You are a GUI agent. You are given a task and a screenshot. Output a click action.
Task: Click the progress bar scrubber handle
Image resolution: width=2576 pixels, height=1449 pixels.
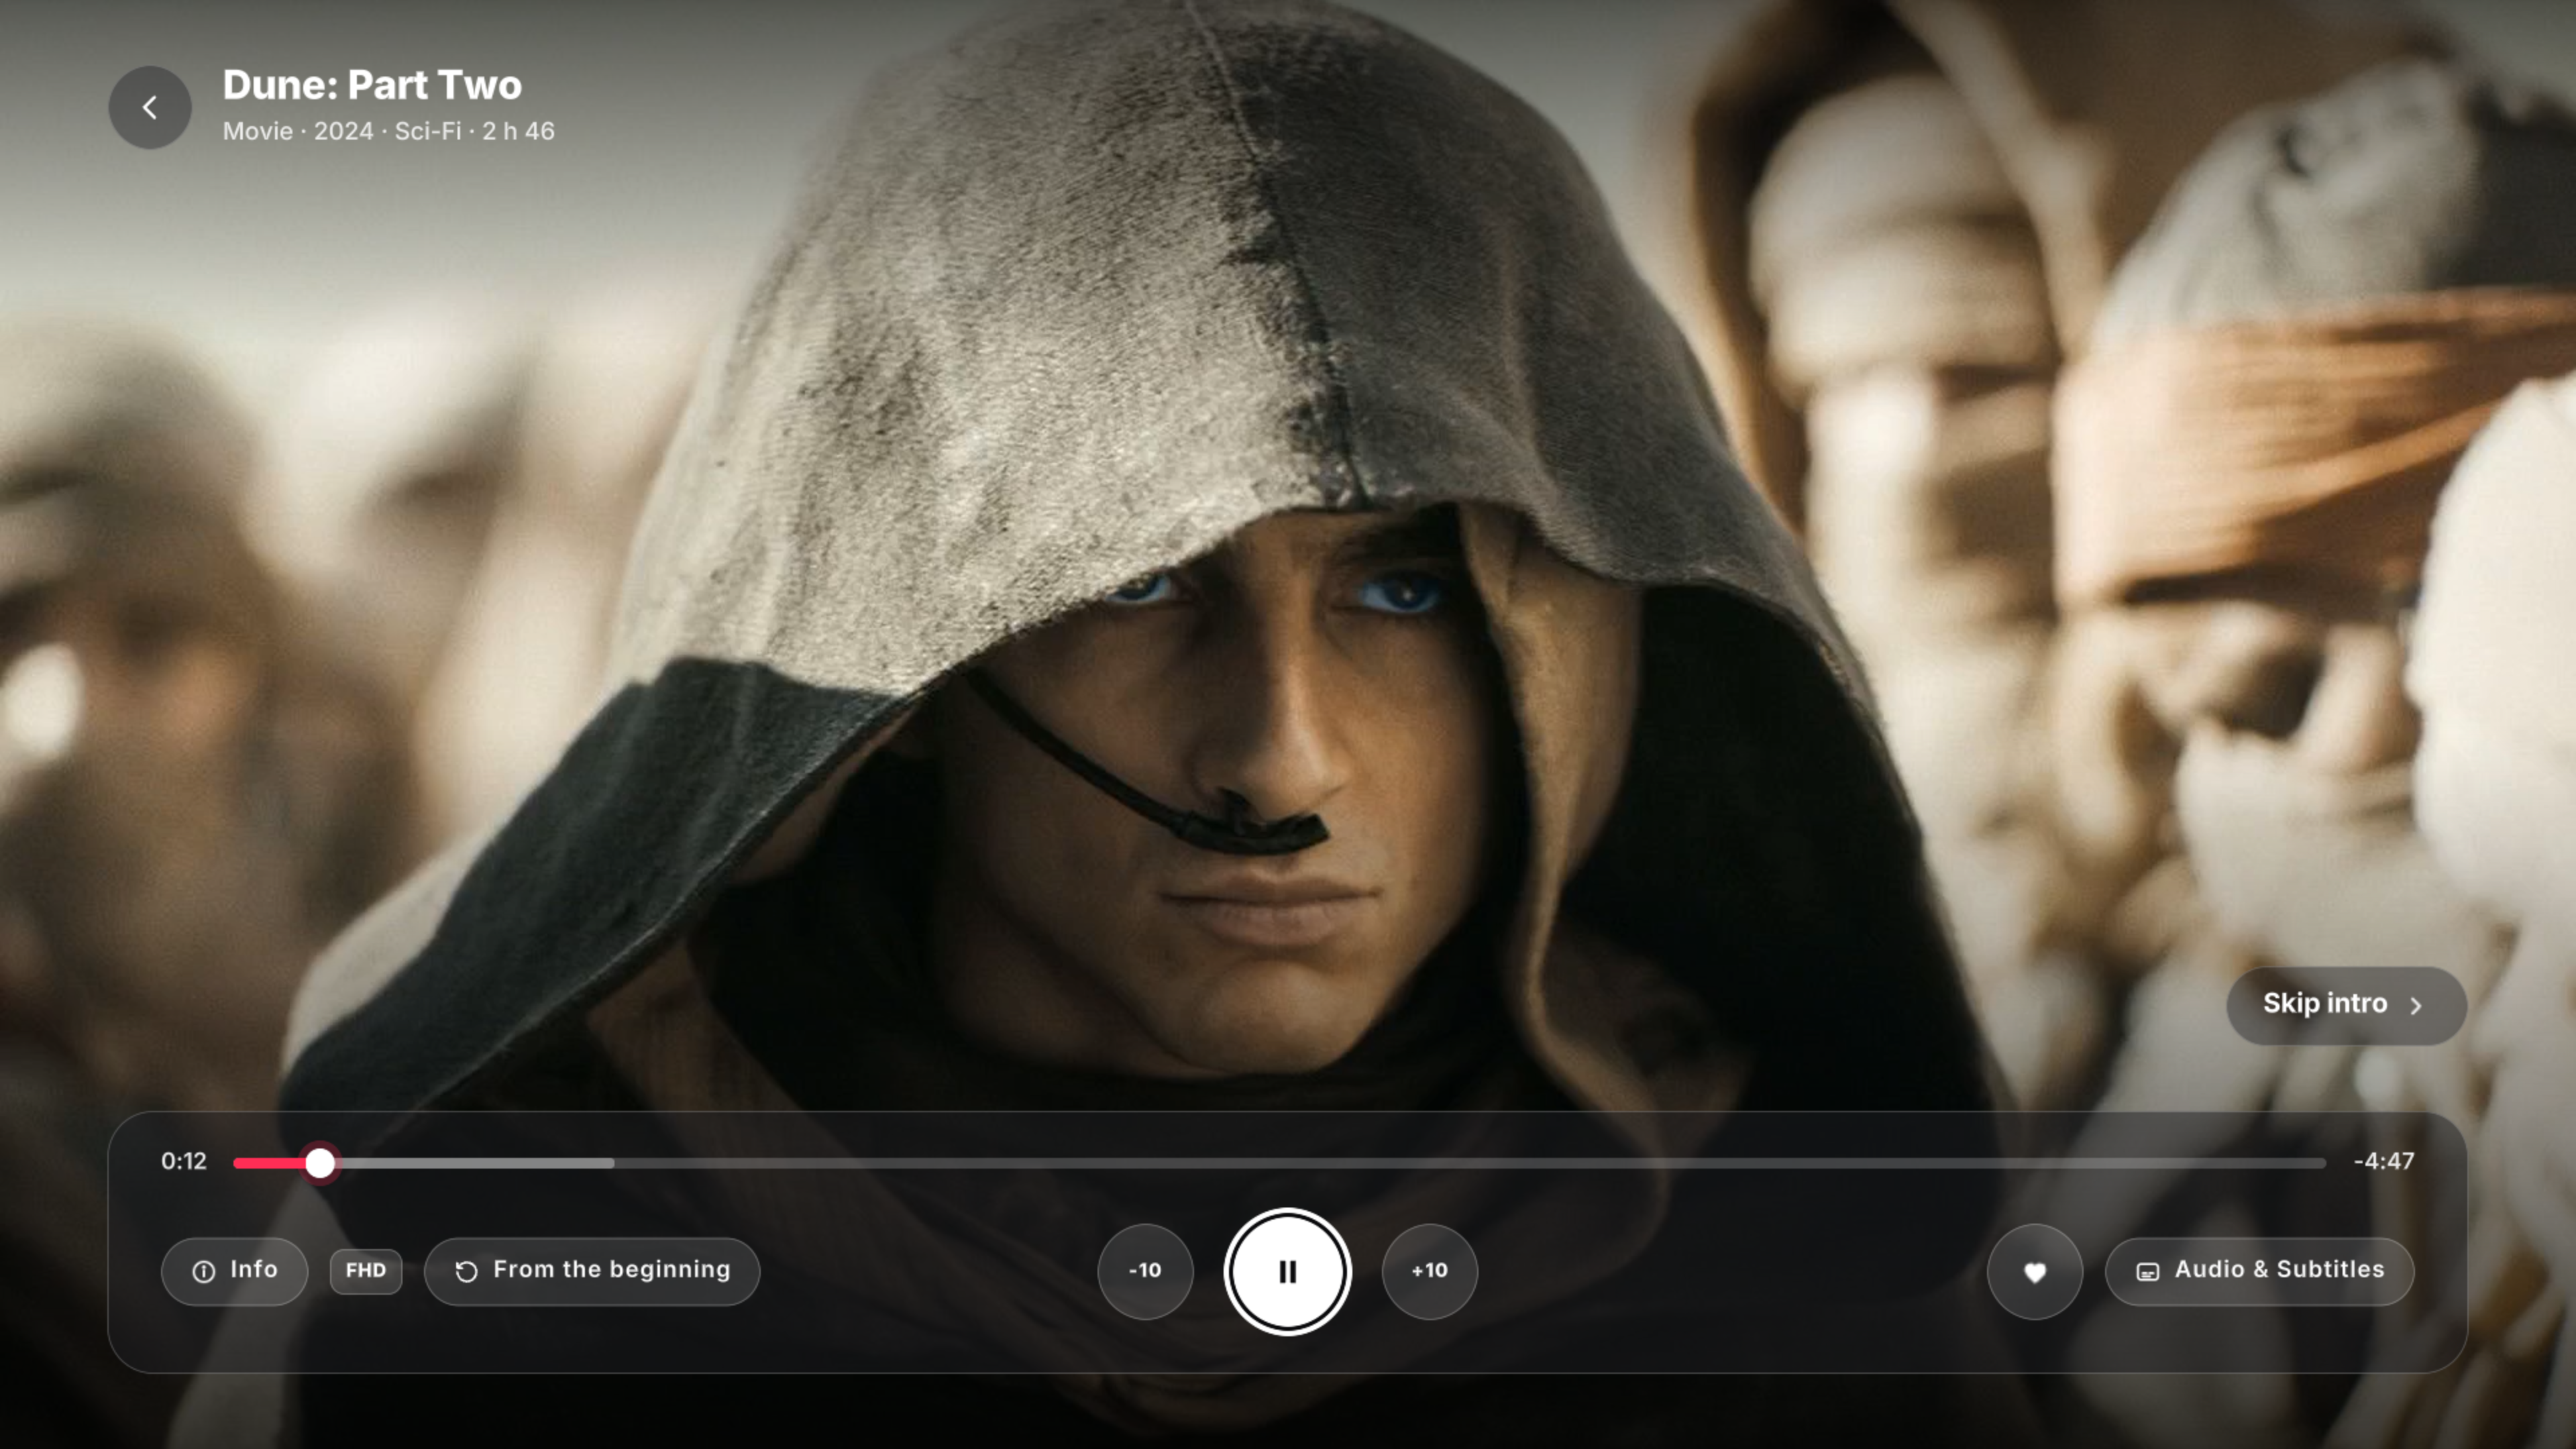tap(320, 1162)
